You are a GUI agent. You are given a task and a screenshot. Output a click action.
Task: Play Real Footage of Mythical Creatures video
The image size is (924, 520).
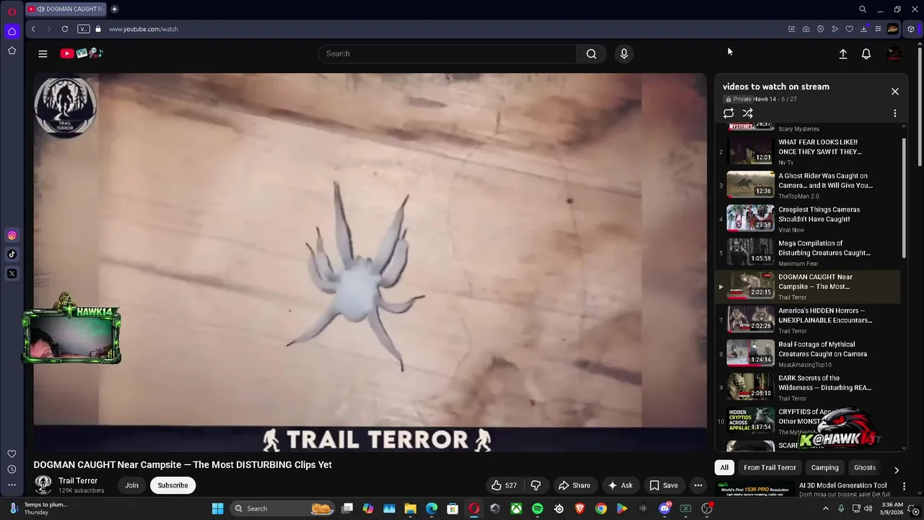pos(808,354)
